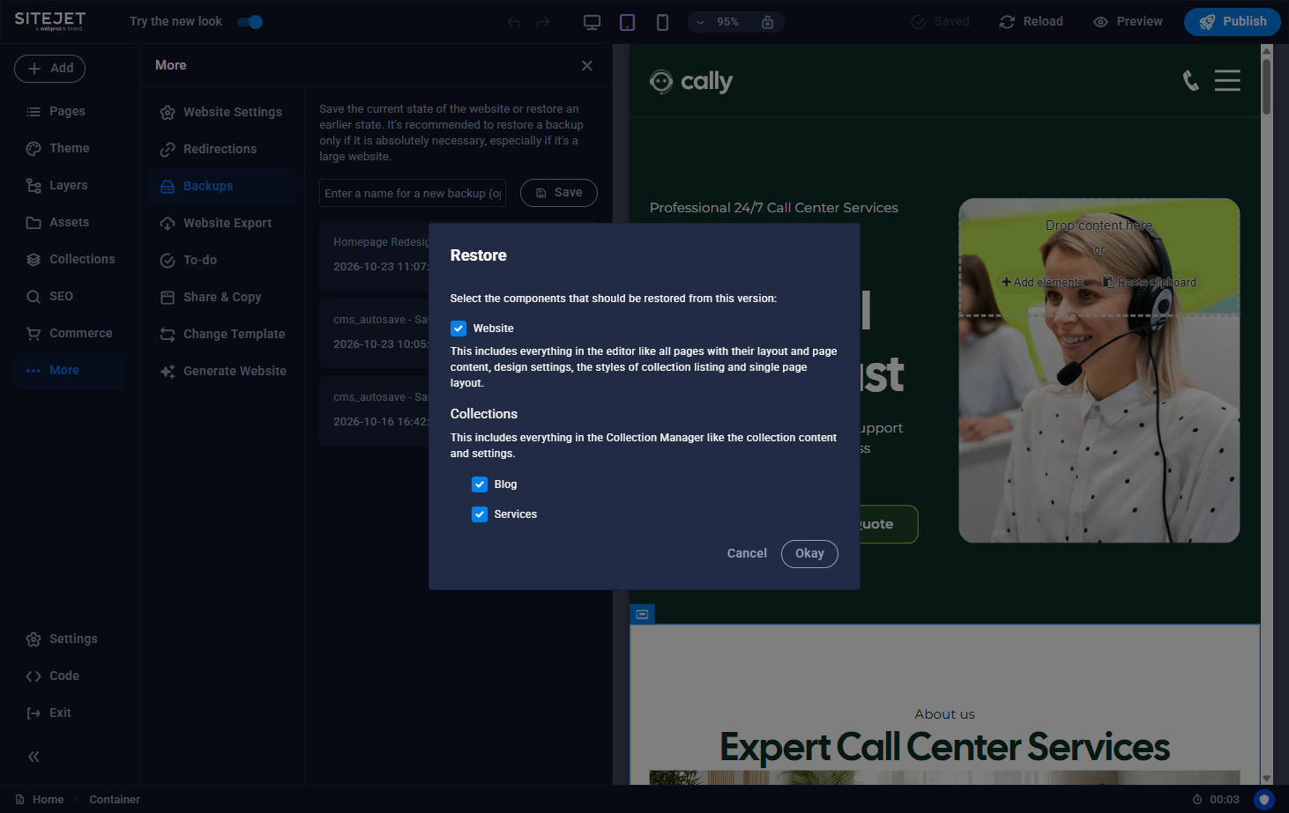Uncheck the Website checkbox
The width and height of the screenshot is (1289, 813).
click(x=458, y=329)
